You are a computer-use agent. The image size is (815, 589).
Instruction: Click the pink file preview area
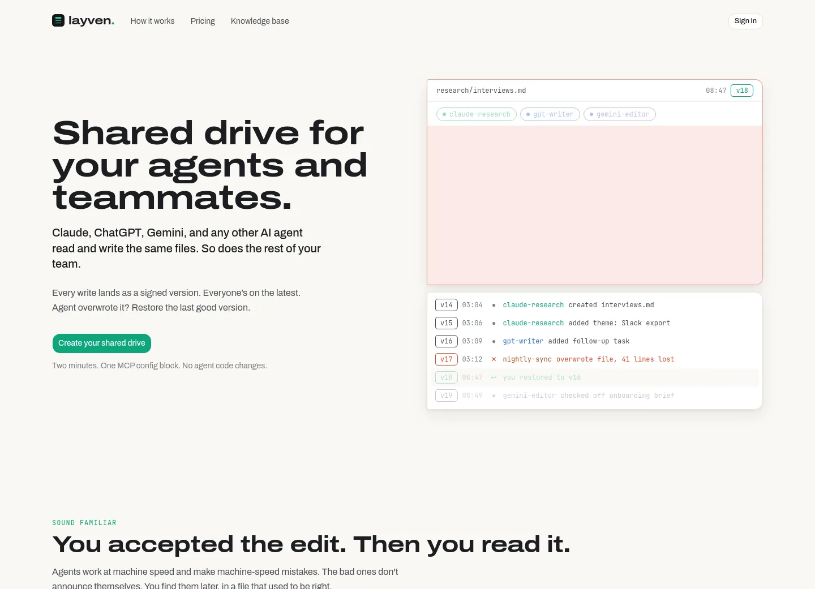pos(595,205)
